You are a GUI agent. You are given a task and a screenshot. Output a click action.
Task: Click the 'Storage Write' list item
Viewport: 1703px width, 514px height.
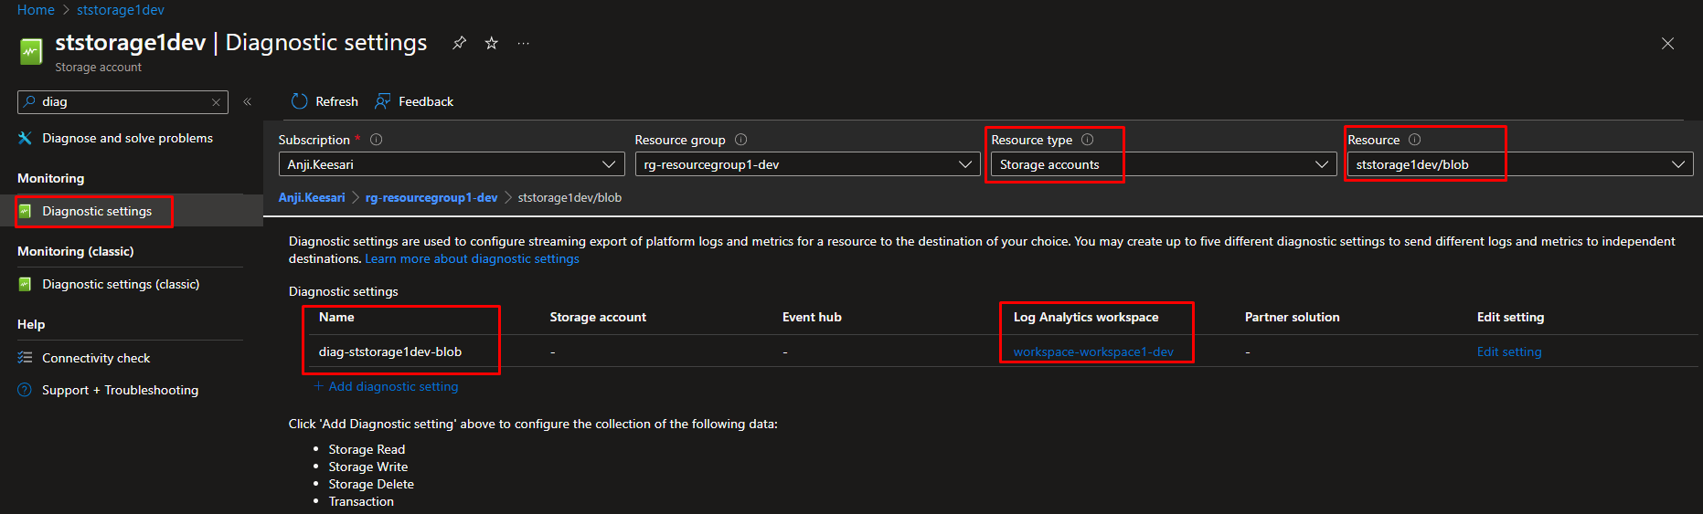368,467
